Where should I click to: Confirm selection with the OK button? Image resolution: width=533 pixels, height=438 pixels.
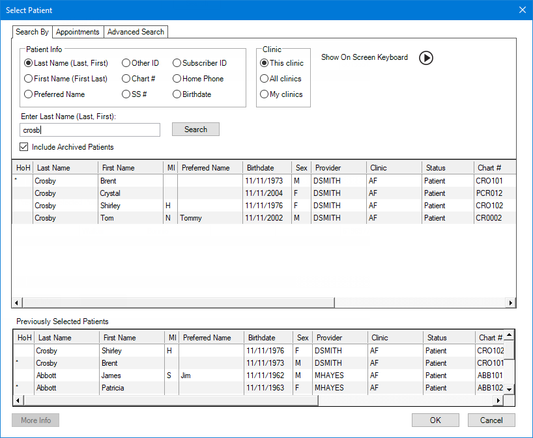click(x=435, y=420)
